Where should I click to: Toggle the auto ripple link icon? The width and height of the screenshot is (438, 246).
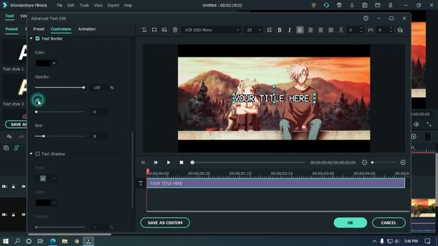point(16,148)
